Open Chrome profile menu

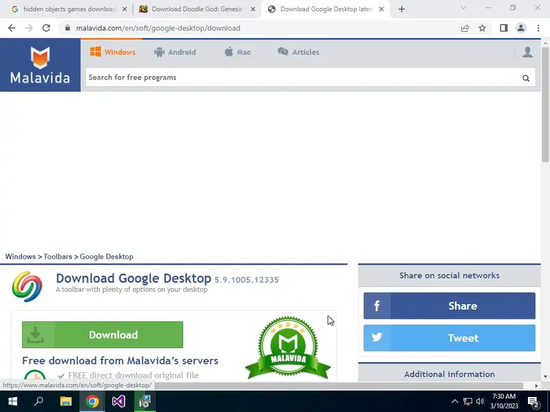click(x=521, y=28)
